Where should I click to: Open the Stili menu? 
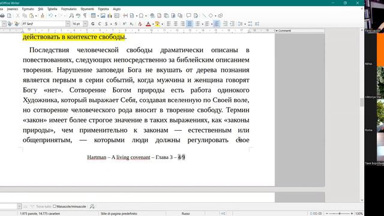coord(41,9)
